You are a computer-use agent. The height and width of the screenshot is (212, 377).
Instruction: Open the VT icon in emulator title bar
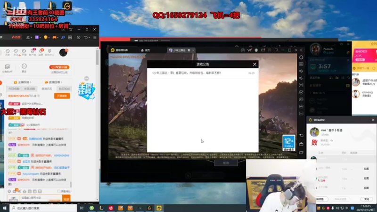pyautogui.click(x=250, y=50)
